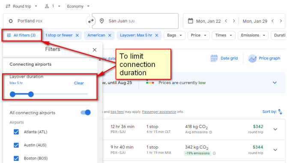Uncheck Atlanta (ATL) airport
Viewport: 287px width, 163px height.
(x=16, y=132)
